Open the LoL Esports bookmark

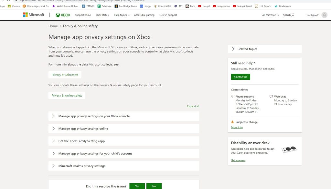[x=263, y=6]
